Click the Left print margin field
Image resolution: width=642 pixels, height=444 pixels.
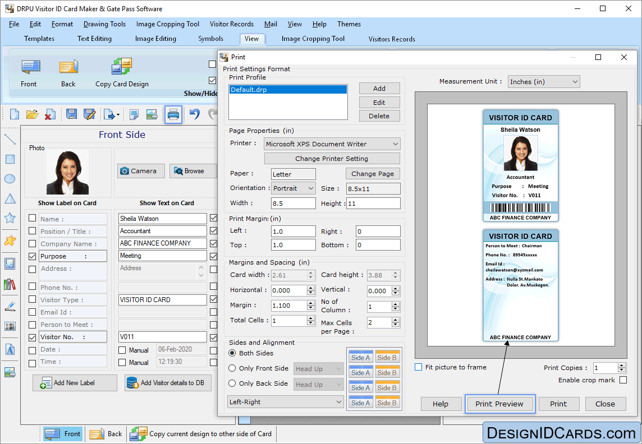[293, 232]
